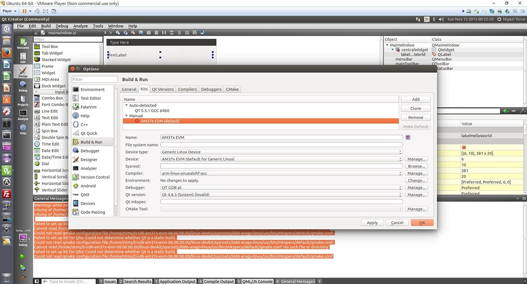Click the Change environment button
The width and height of the screenshot is (527, 284).
click(x=416, y=180)
